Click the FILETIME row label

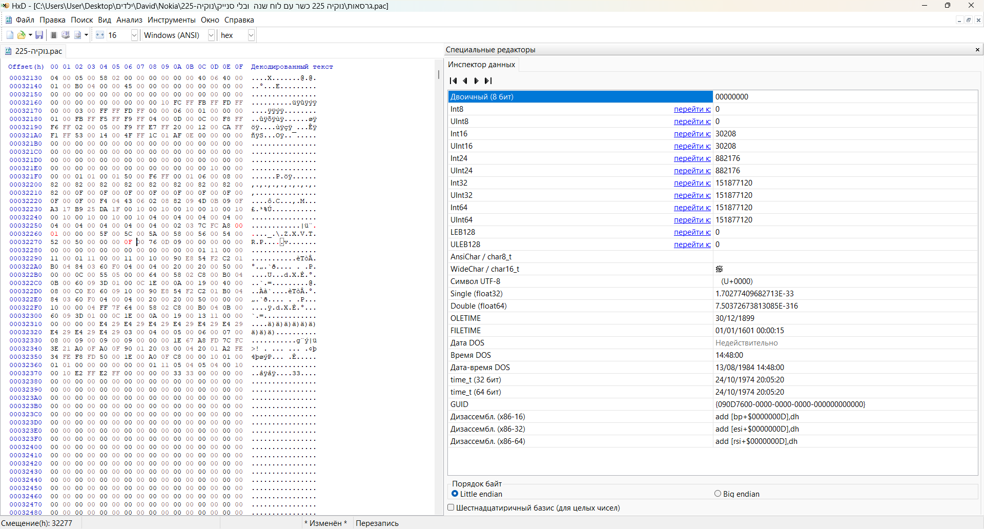click(x=465, y=331)
